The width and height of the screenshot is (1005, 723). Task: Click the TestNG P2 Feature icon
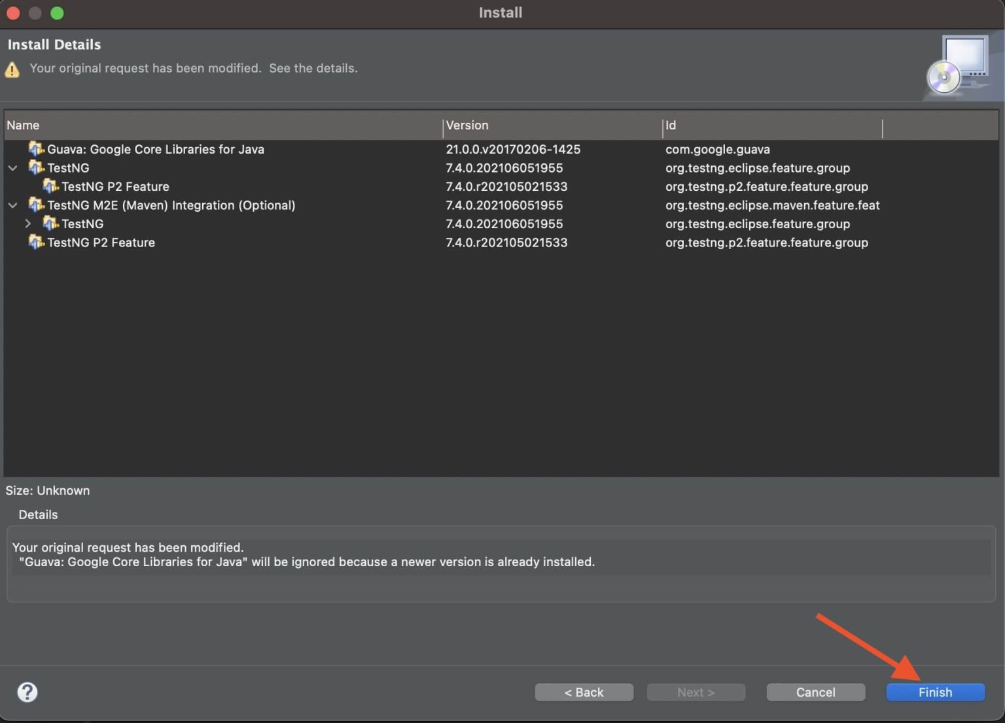click(52, 186)
